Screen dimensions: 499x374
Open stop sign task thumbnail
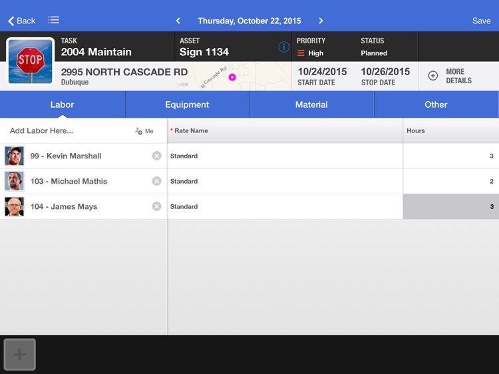(x=30, y=61)
